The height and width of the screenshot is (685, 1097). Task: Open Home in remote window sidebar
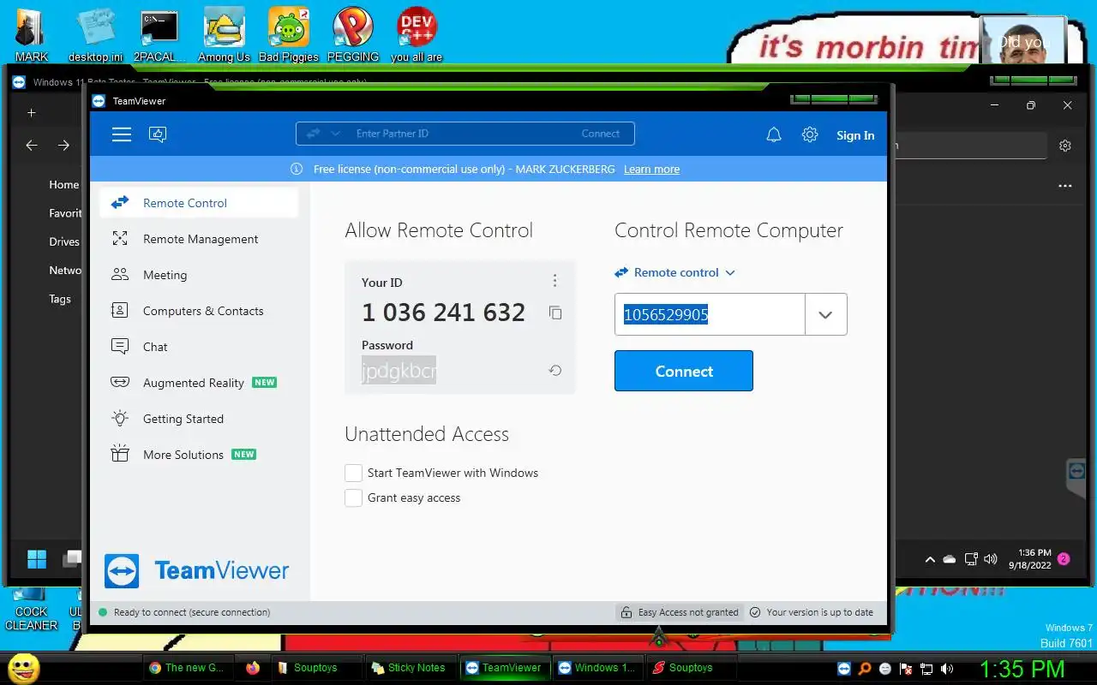coord(63,184)
